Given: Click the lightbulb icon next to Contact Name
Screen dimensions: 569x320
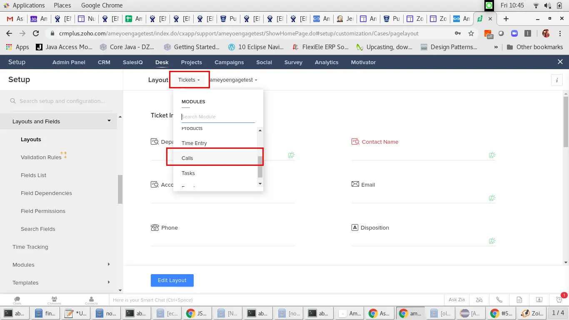Looking at the screenshot, I should 492,155.
